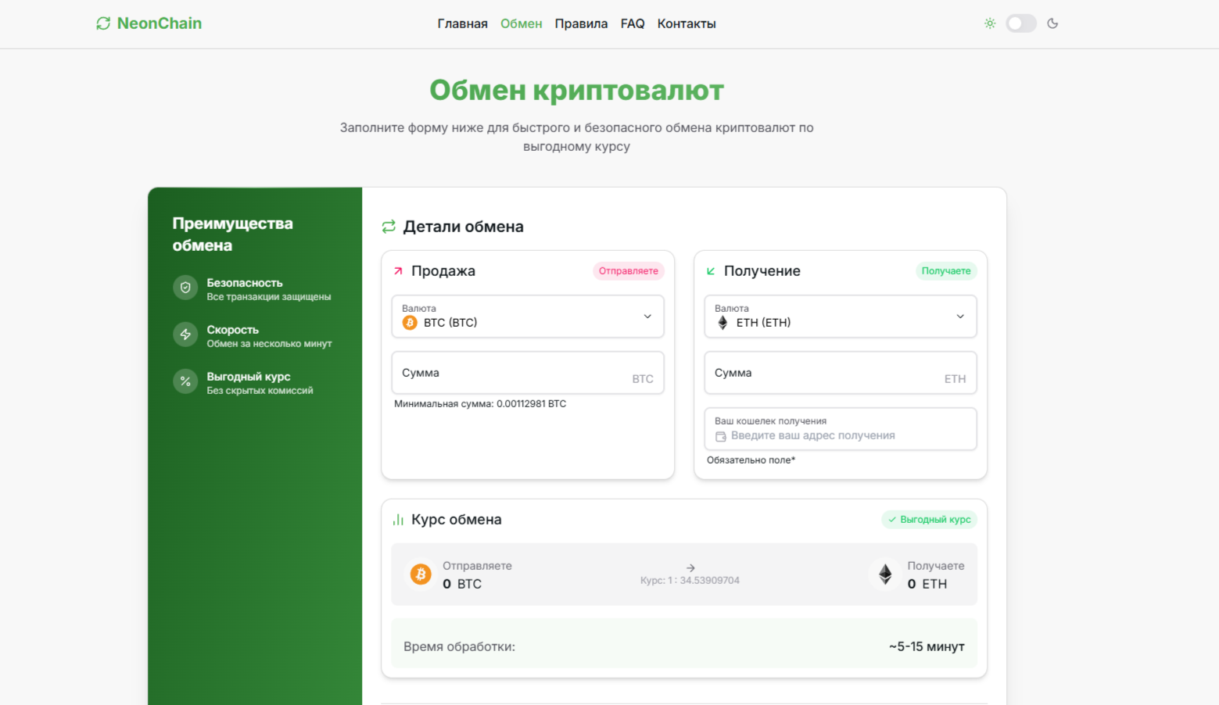Expand the currency selector chevron in Продажа card
1219x705 pixels.
[647, 317]
